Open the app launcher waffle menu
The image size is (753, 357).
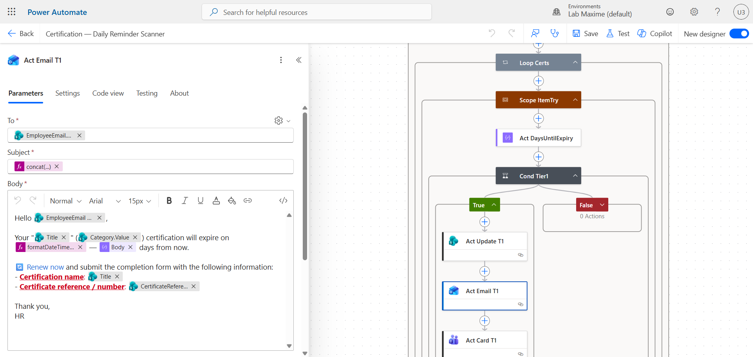(12, 12)
